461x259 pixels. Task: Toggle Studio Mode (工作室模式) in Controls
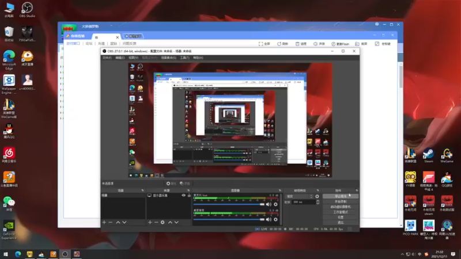pos(341,212)
